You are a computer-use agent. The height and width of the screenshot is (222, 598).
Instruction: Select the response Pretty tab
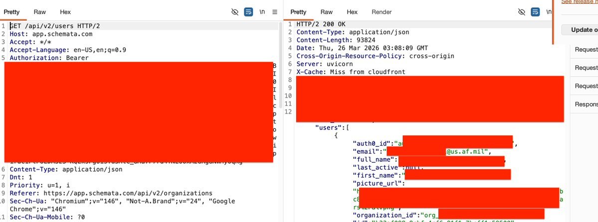tap(298, 12)
